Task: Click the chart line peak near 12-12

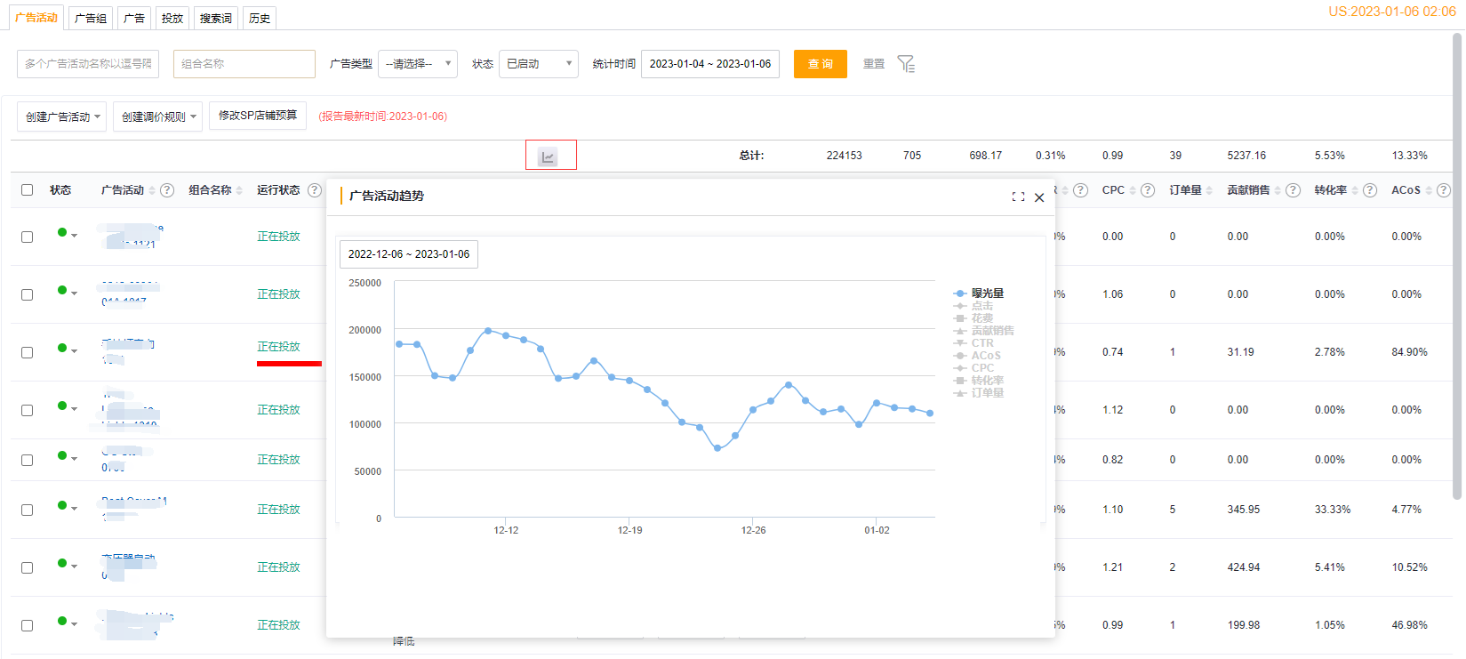Action: pyautogui.click(x=488, y=331)
